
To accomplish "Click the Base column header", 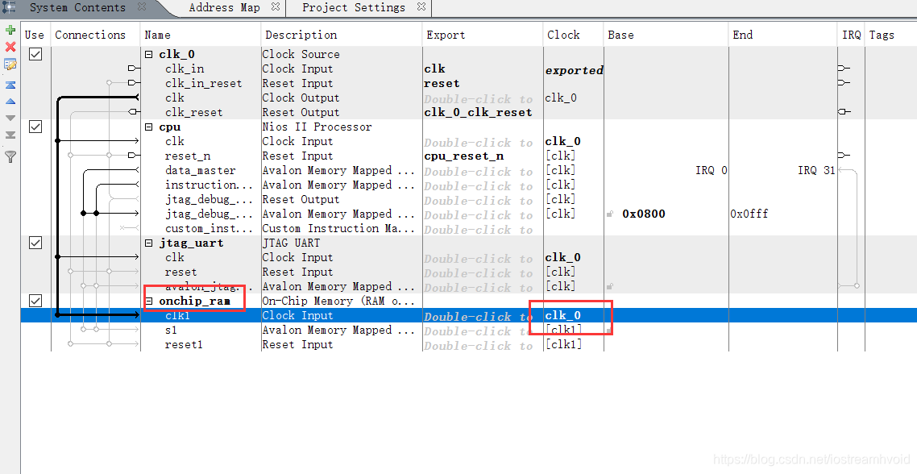I will point(620,35).
